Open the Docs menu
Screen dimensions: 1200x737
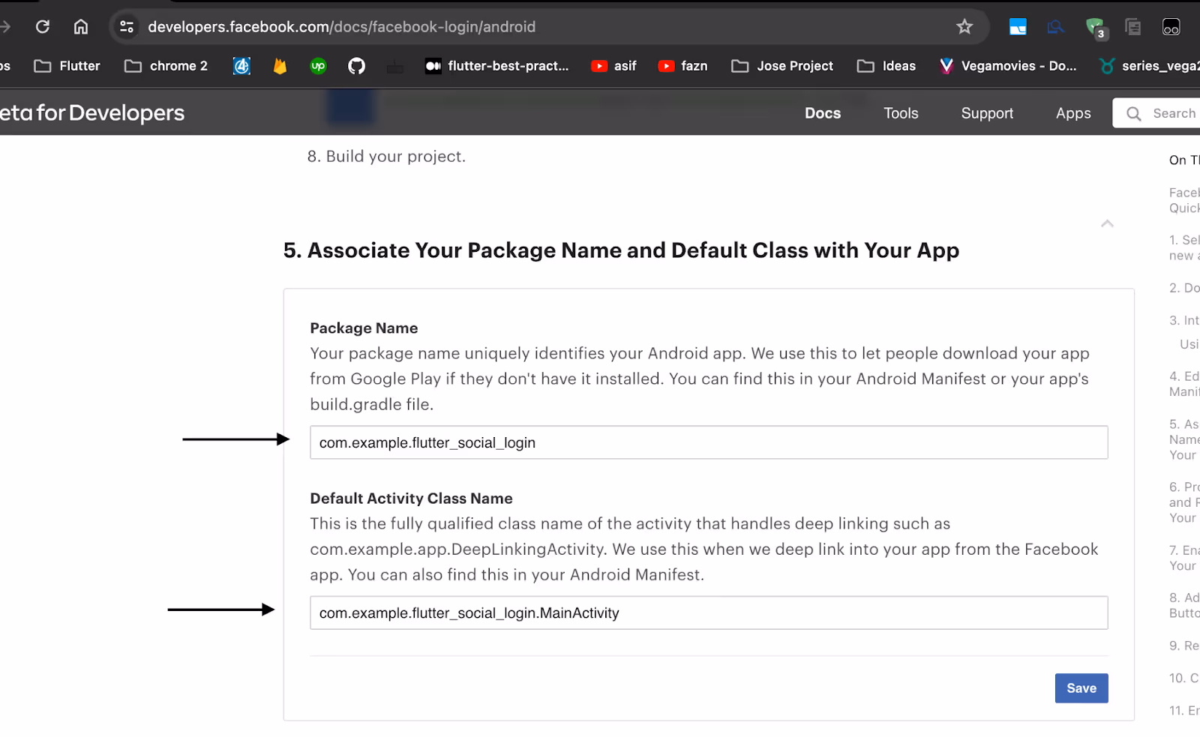click(x=823, y=113)
